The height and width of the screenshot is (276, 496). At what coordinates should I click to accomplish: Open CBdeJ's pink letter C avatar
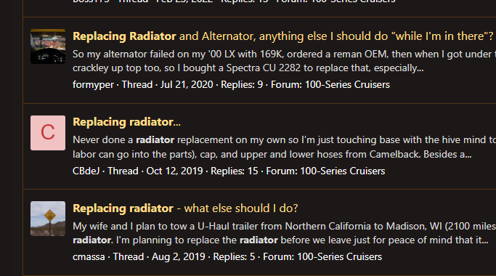click(48, 133)
